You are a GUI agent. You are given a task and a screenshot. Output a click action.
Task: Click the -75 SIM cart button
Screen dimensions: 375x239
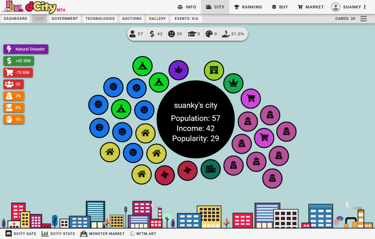[x=18, y=73]
